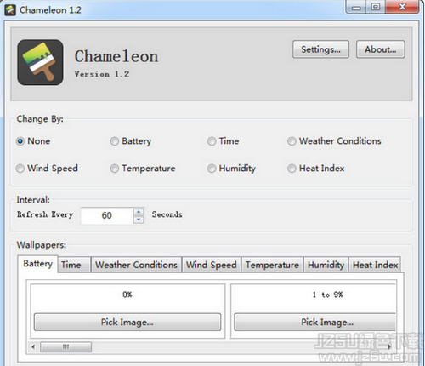Click the refresh interval up arrow
425x366 pixels.
tap(139, 212)
